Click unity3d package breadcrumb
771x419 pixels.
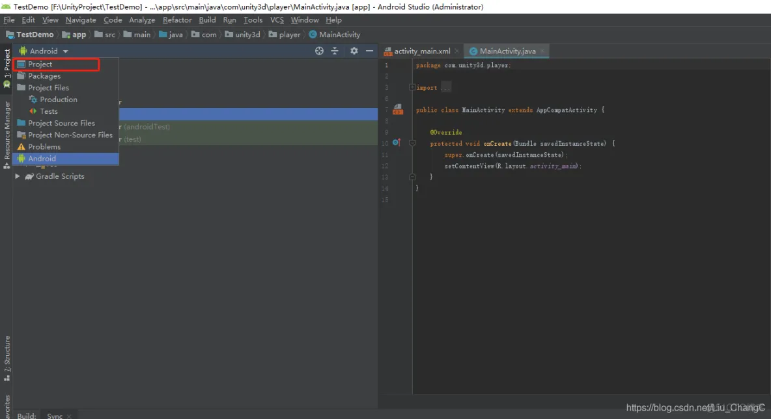242,35
